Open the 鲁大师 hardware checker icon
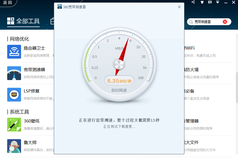 pyautogui.click(x=14, y=146)
